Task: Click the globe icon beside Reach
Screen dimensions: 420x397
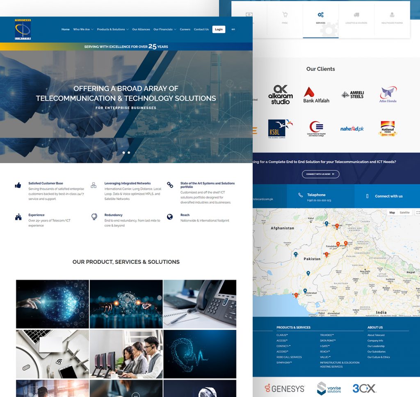Action: tap(170, 217)
